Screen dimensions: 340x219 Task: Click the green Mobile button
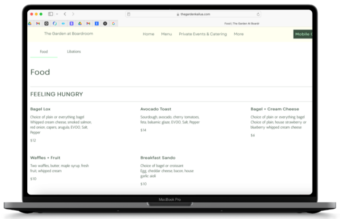tap(303, 34)
